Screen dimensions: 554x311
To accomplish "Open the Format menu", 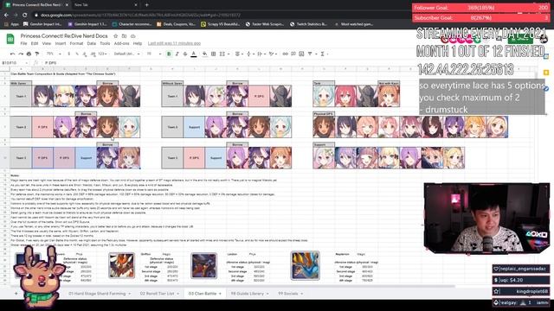I will pos(76,43).
